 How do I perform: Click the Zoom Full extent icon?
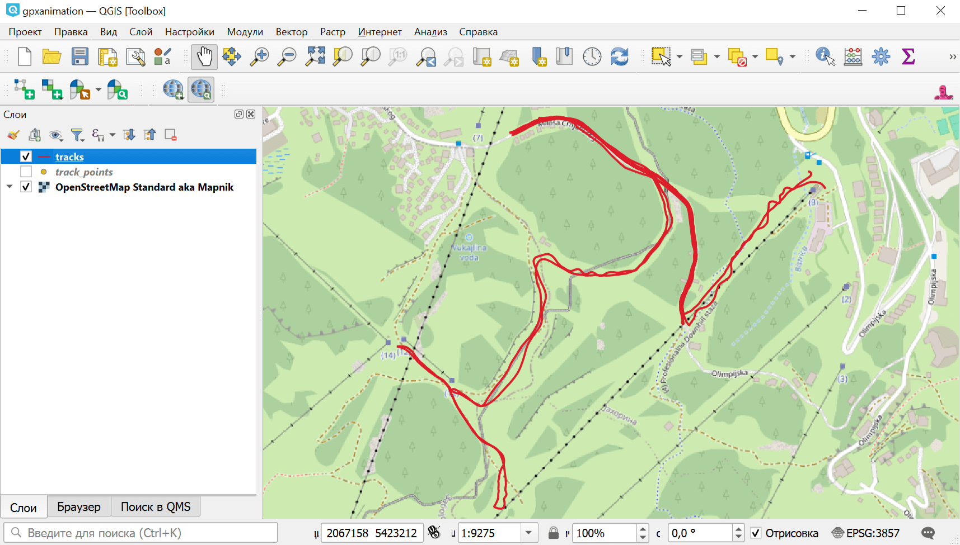[x=315, y=57]
